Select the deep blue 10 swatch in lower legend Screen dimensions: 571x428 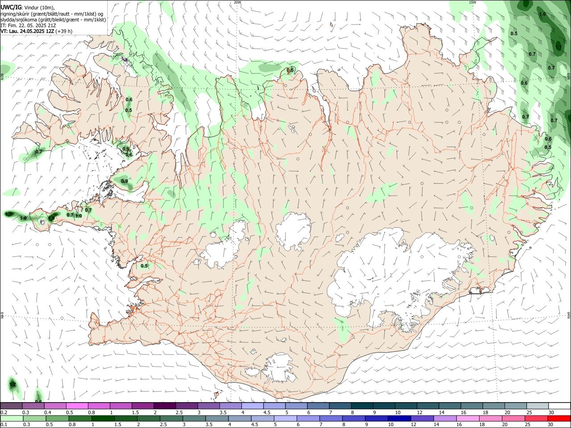399,418
